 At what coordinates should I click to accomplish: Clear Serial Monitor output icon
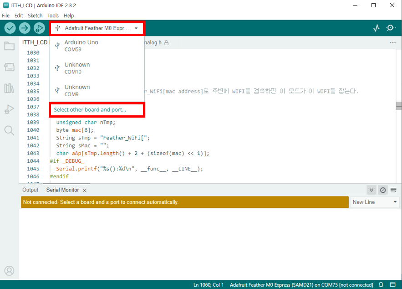pyautogui.click(x=393, y=190)
